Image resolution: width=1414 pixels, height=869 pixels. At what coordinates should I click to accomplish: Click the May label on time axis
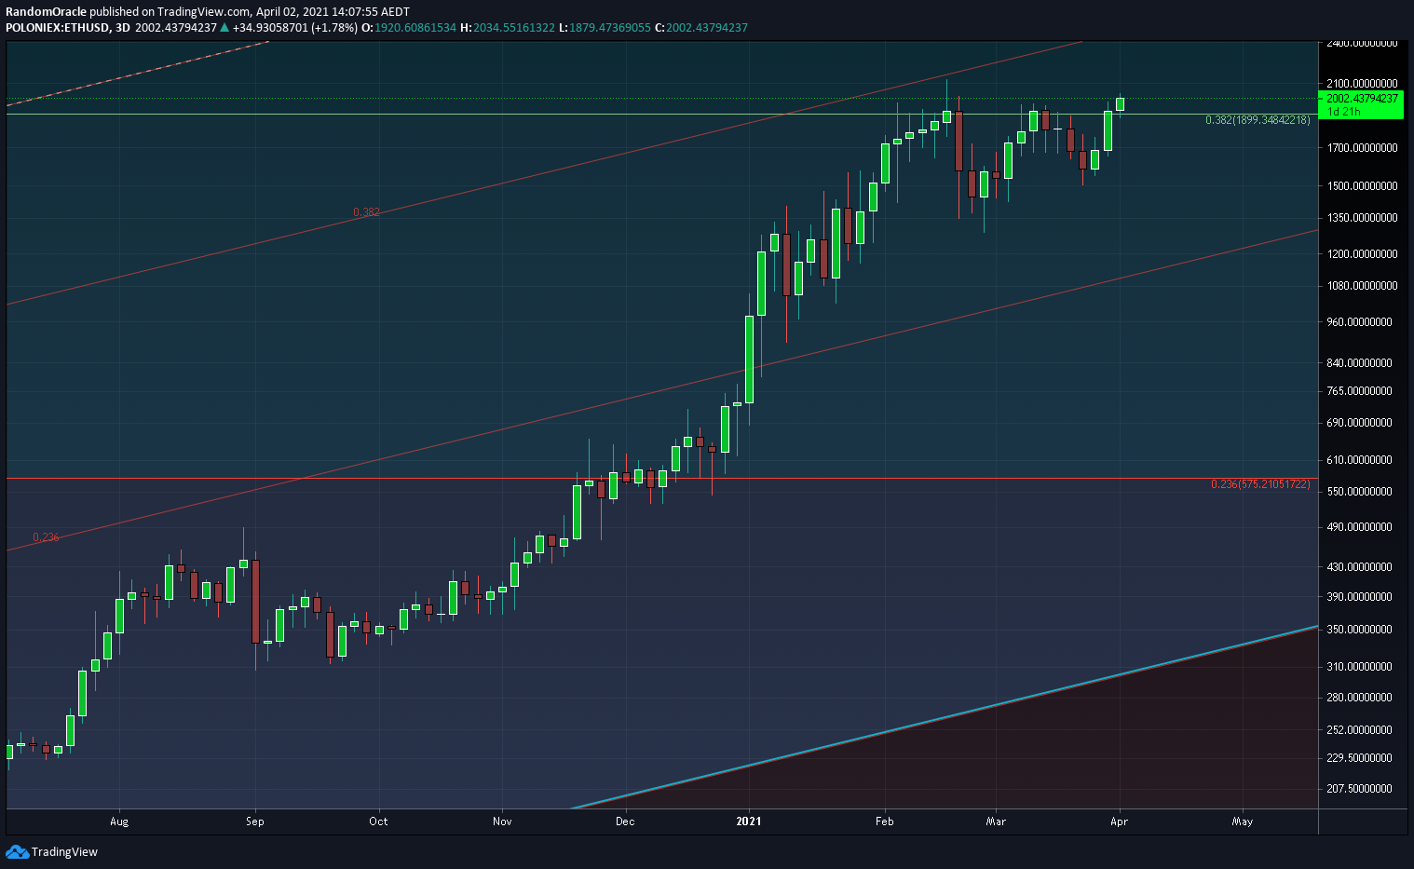click(1243, 821)
